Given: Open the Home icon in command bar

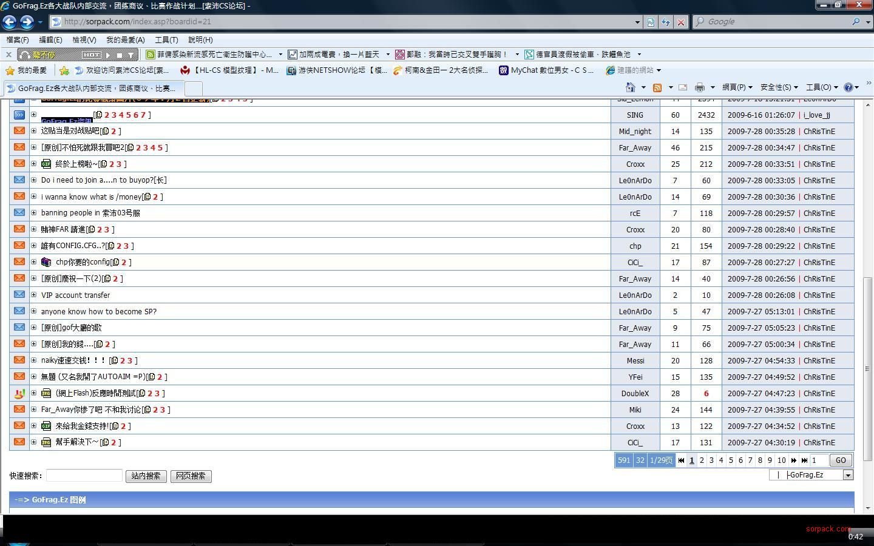Looking at the screenshot, I should point(631,87).
